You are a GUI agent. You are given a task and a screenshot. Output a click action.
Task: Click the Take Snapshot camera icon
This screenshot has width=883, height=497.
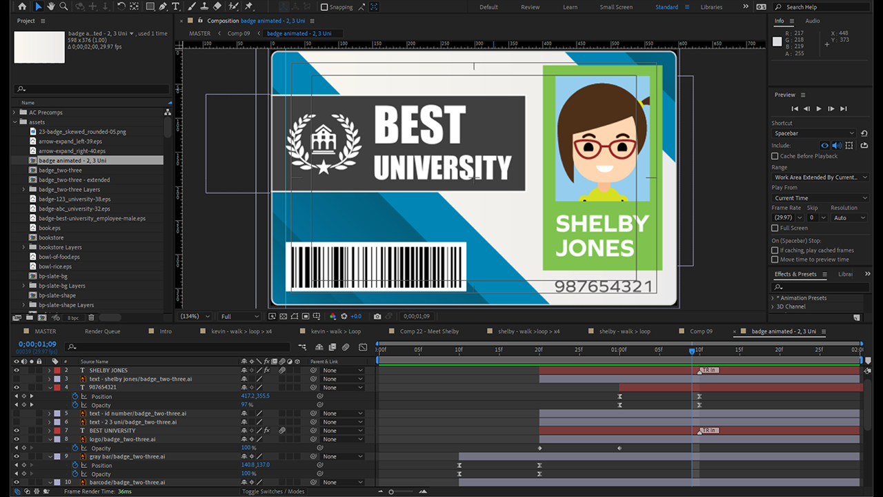377,316
